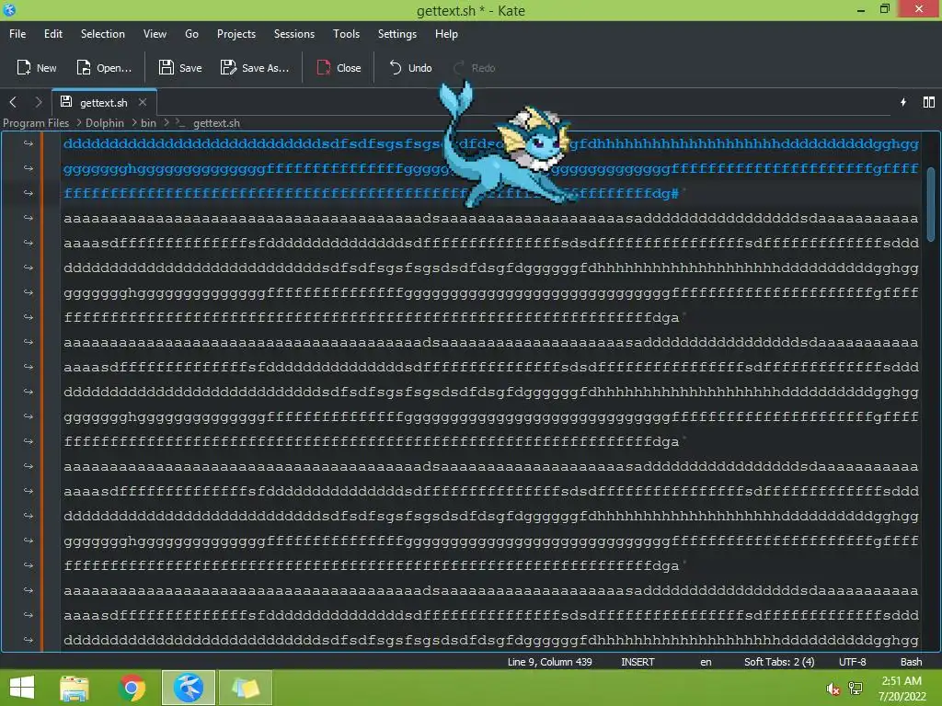Click the Undo arrow icon
The image size is (942, 706).
[396, 67]
